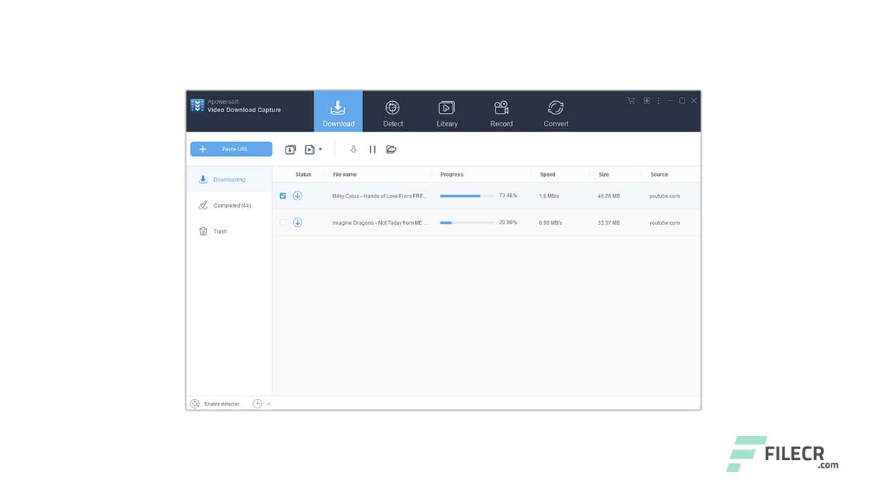Image resolution: width=887 pixels, height=499 pixels.
Task: Click the shopping cart icon in the titlebar
Action: pos(631,100)
